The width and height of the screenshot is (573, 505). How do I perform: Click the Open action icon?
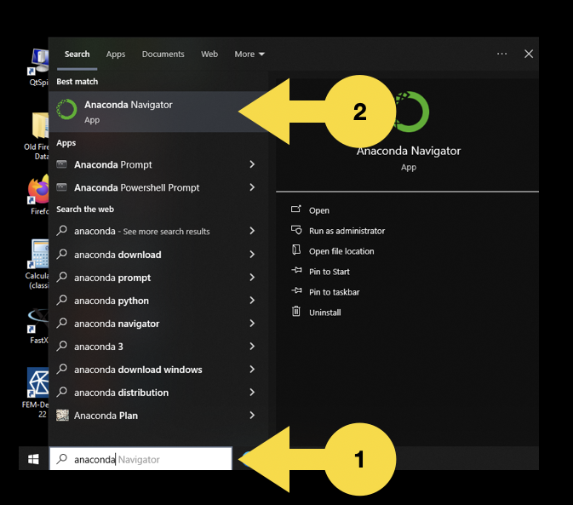click(x=296, y=209)
